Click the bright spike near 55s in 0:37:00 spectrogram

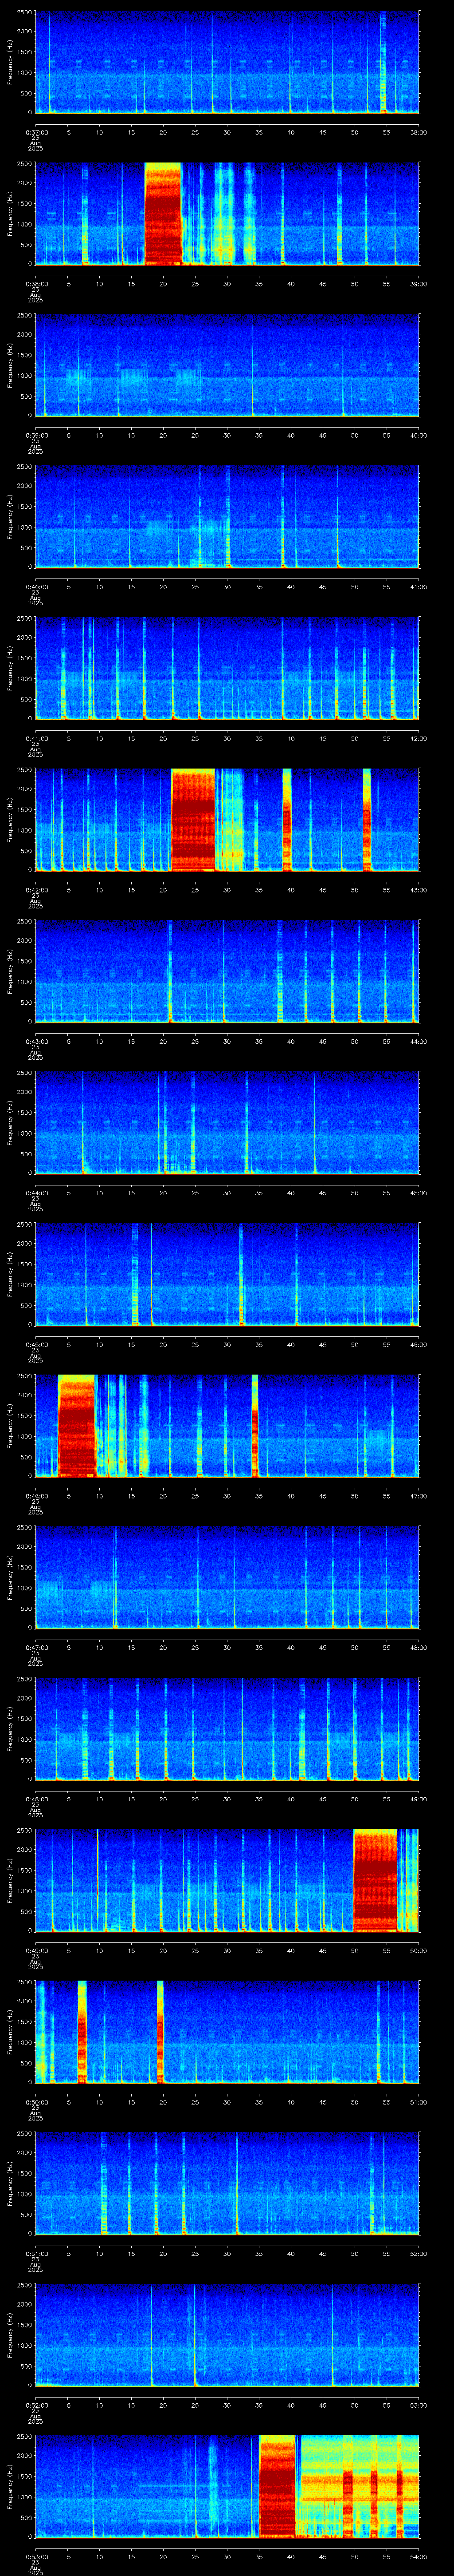point(383,62)
